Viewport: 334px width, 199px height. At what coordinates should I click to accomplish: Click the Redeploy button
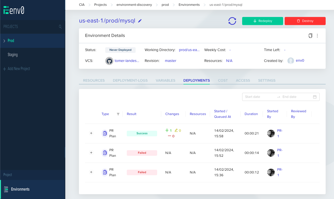pos(263,21)
